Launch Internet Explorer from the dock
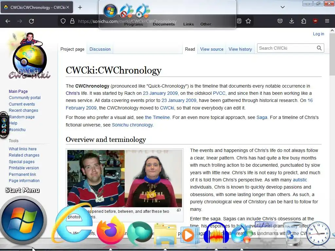The height and width of the screenshot is (251, 335). pos(73,223)
